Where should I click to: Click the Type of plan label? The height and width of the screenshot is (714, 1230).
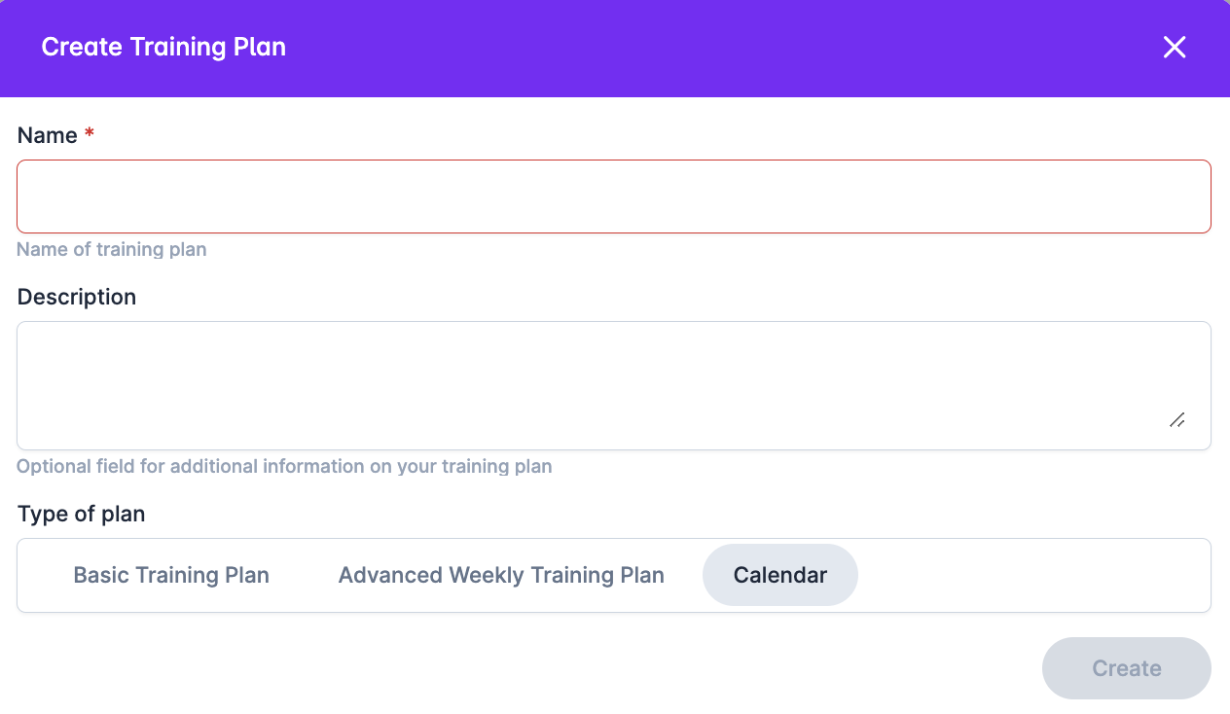(x=82, y=514)
